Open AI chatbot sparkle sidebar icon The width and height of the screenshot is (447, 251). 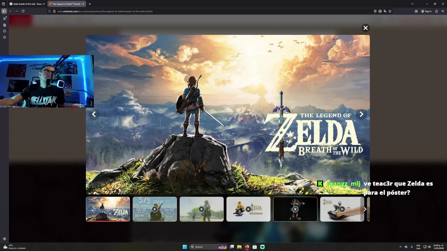[5, 18]
